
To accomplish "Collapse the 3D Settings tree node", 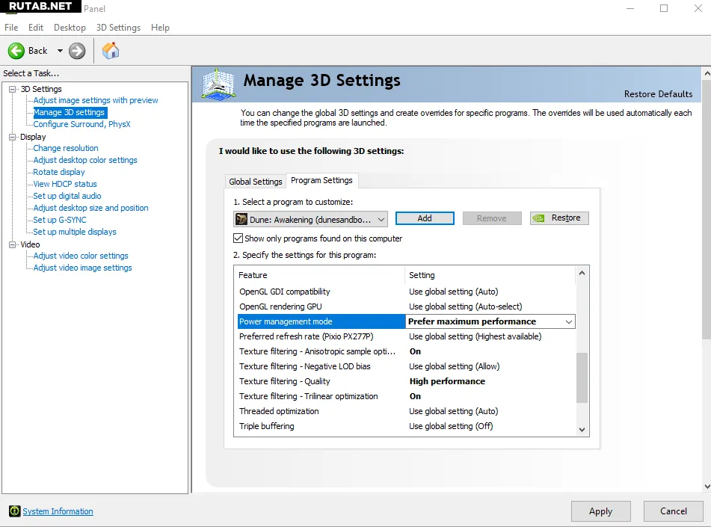I will [12, 89].
